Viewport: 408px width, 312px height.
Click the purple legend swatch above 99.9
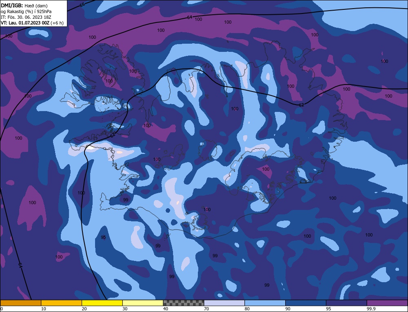387,303
